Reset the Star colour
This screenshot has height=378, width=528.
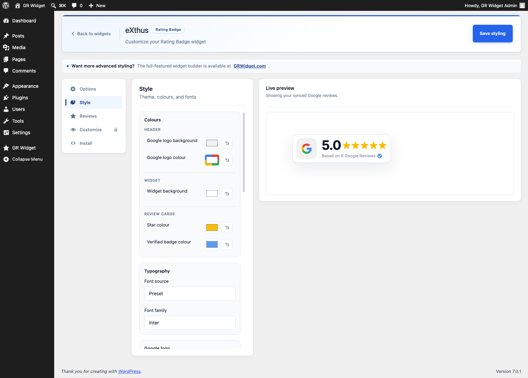tap(227, 227)
